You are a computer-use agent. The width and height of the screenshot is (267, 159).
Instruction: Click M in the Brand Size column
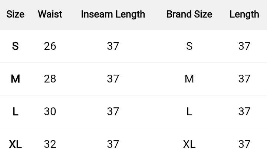[189, 79]
